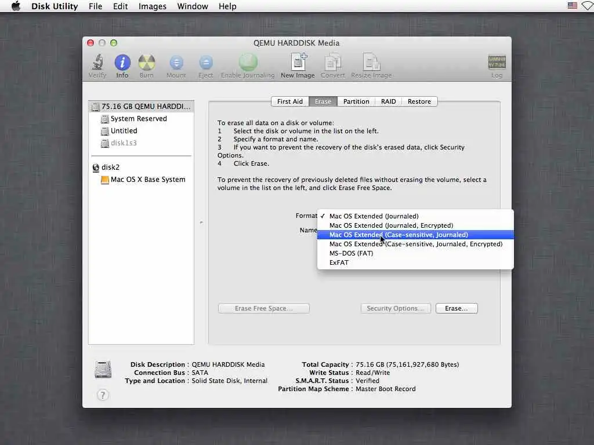Click the Security Options button
This screenshot has width=594, height=445.
(396, 308)
